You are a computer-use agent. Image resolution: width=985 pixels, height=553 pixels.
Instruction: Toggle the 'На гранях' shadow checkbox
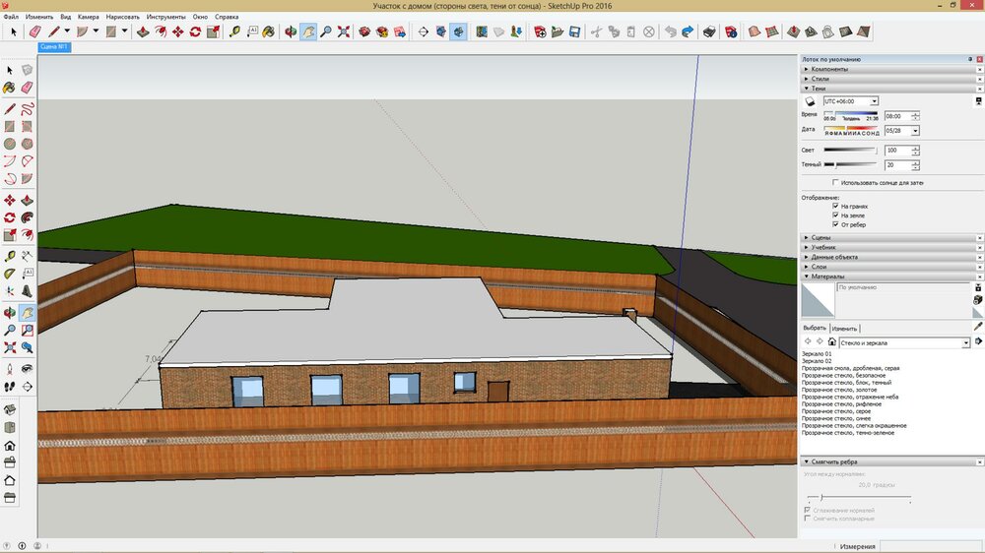pyautogui.click(x=835, y=207)
